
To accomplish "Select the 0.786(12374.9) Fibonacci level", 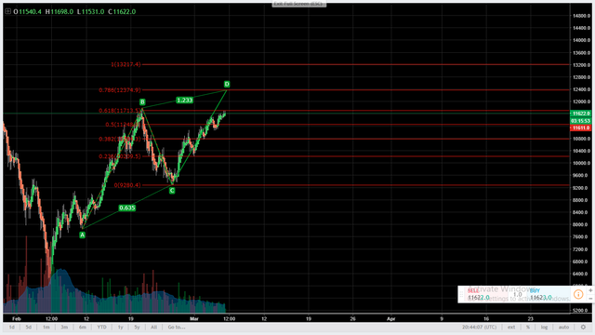I will [120, 90].
